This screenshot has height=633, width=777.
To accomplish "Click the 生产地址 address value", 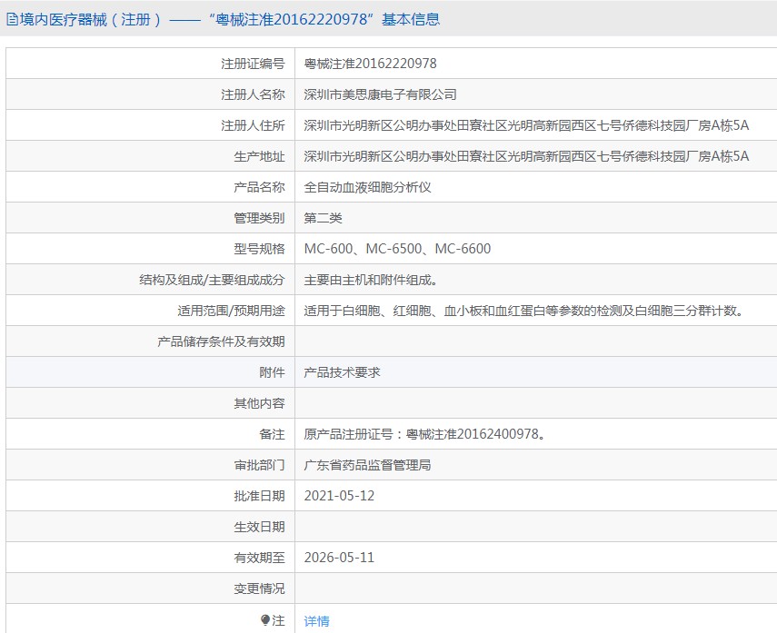I will coord(526,156).
